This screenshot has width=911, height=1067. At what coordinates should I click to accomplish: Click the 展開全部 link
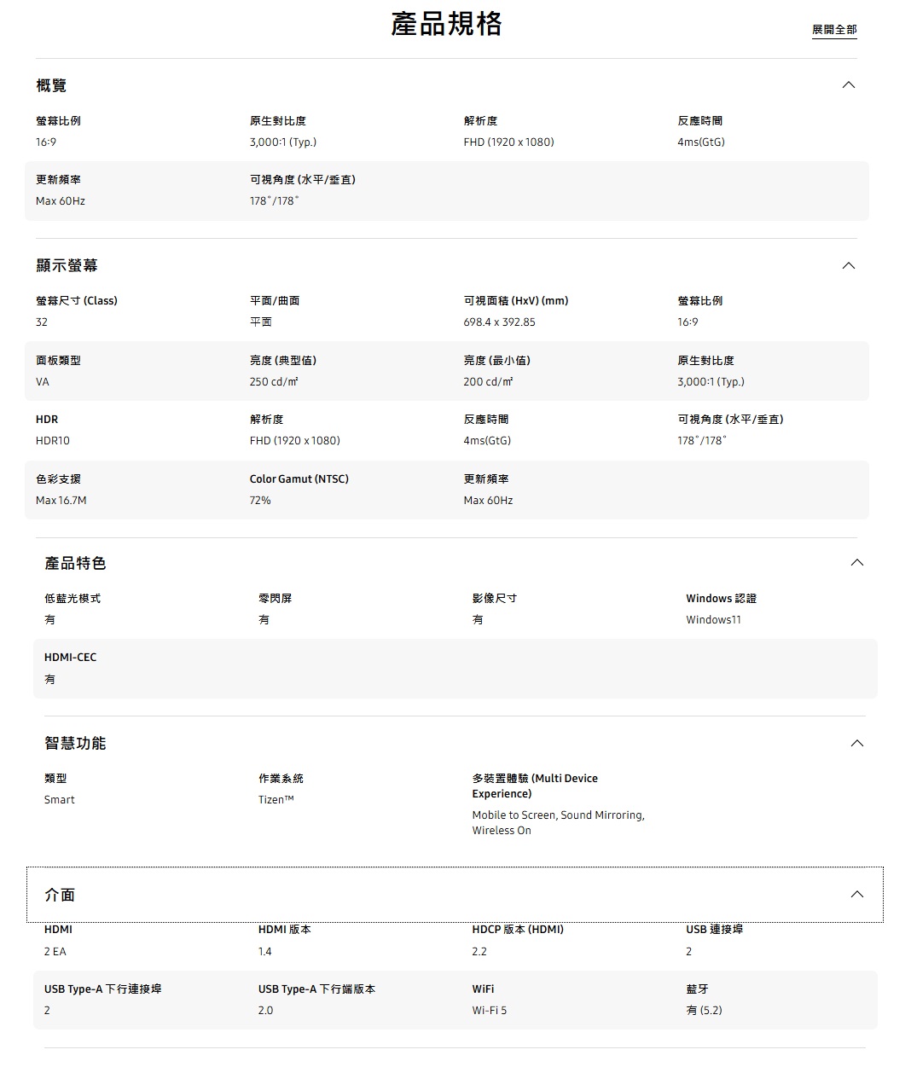[x=833, y=30]
